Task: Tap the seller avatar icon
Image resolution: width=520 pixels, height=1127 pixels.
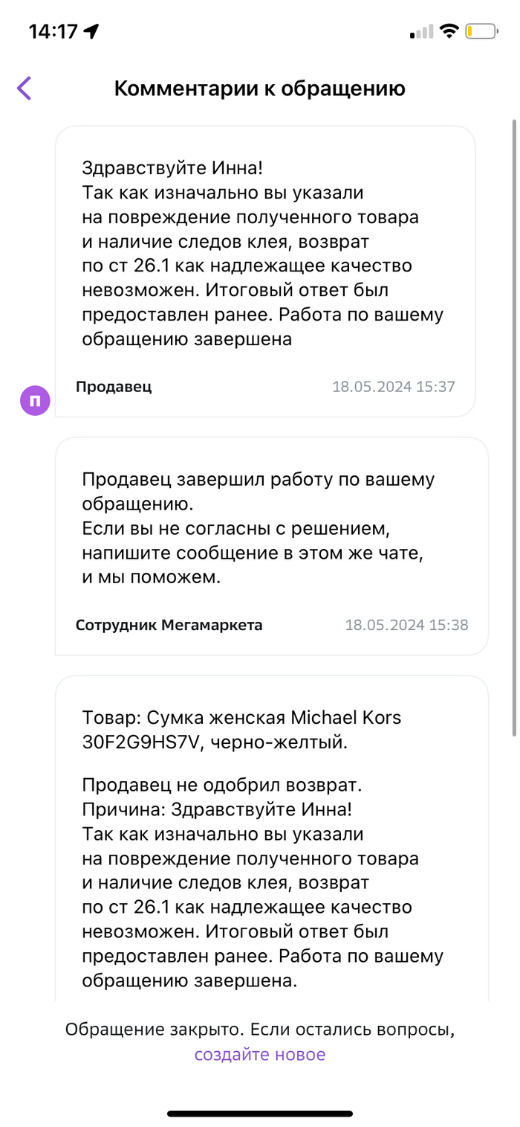Action: pos(35,401)
